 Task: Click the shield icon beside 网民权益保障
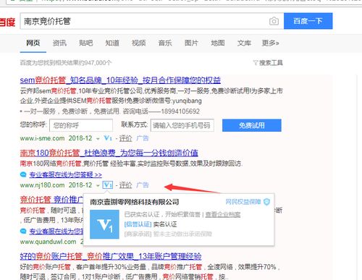(x=266, y=202)
